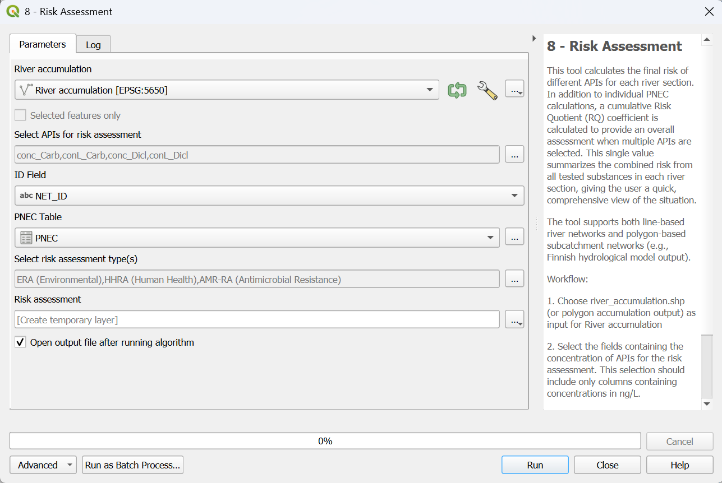
Task: Click the 'Workflow:' text in help panel
Action: click(568, 278)
